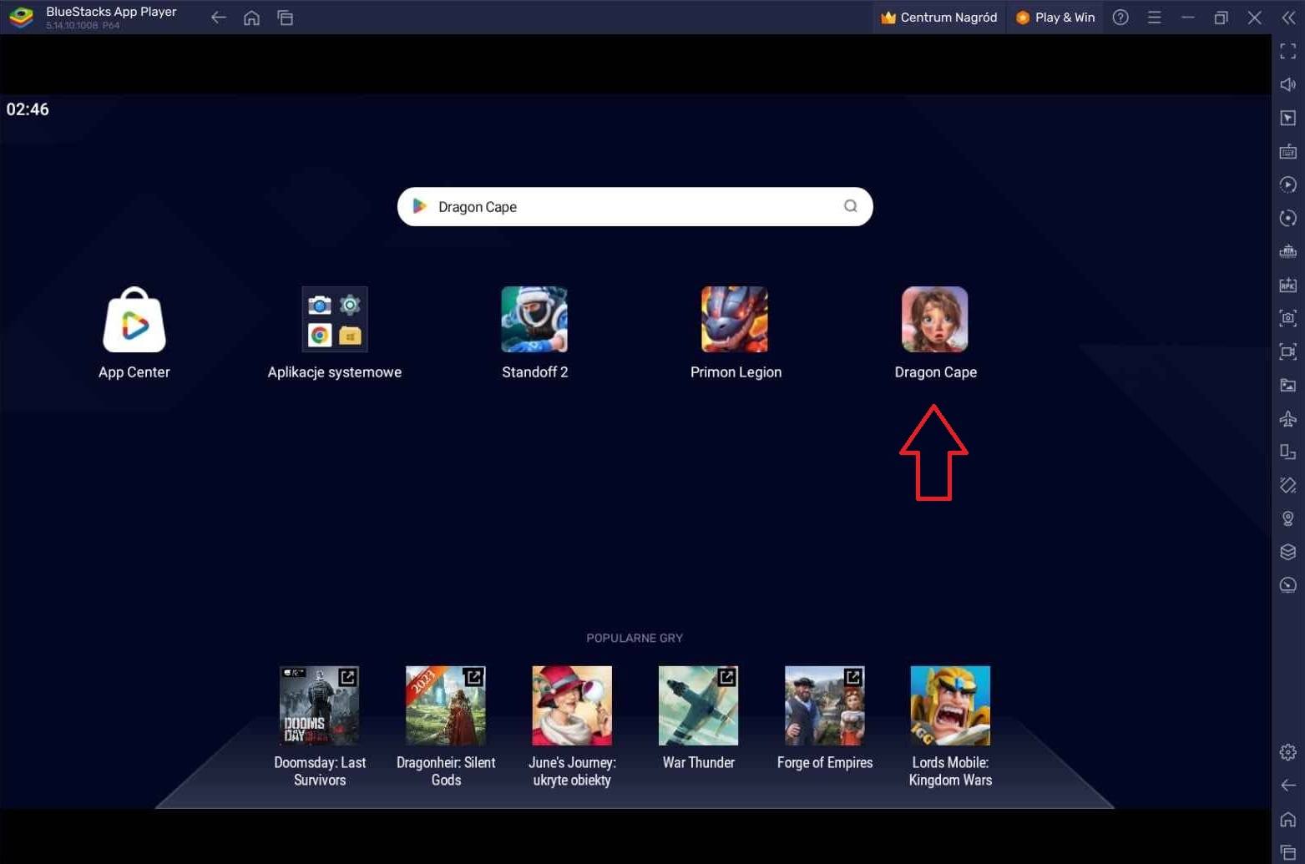Minimize the BlueStacks window
This screenshot has height=864, width=1305.
point(1187,18)
